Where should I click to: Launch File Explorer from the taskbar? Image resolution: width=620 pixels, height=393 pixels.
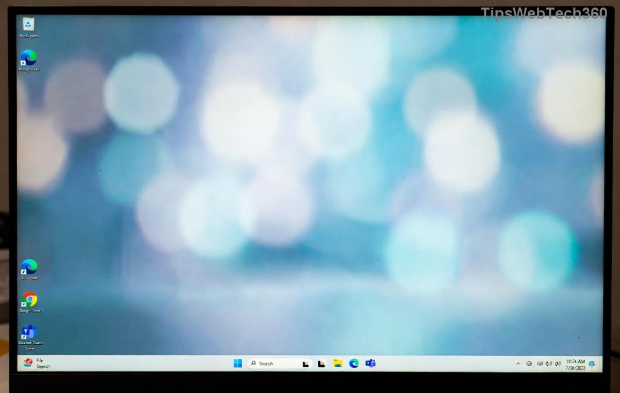[338, 363]
